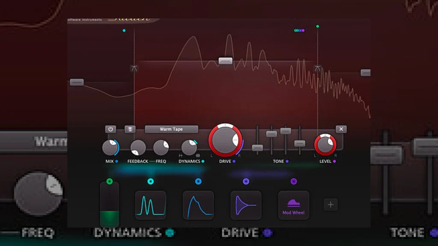Select the Mod Wheel MIDI source
Screen dimensions: 438x246
(x=293, y=205)
